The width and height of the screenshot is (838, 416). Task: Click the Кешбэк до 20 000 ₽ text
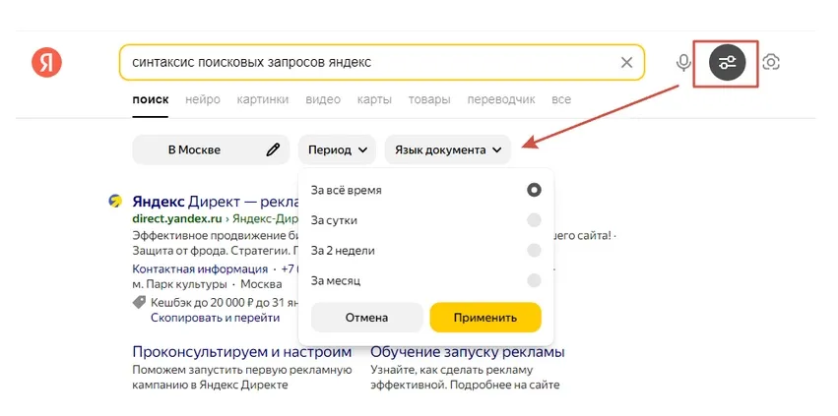[x=225, y=303]
